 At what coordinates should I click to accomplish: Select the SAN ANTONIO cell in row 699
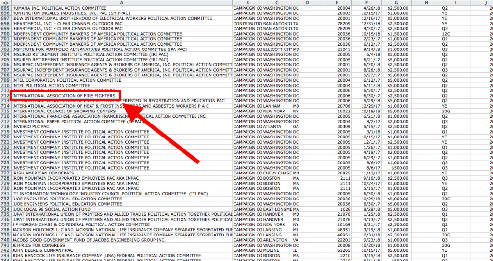[x=277, y=29]
